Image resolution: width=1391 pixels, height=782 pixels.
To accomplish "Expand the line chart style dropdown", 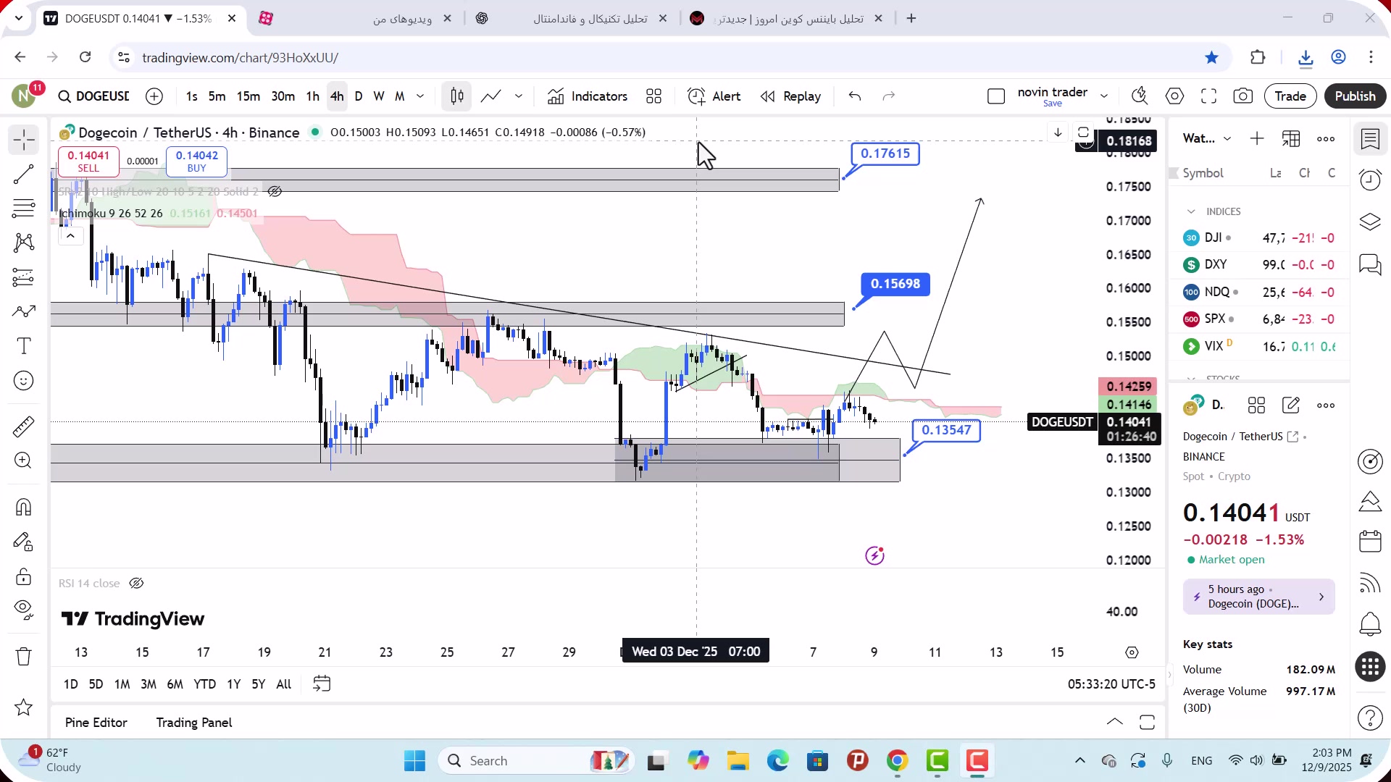I will click(519, 96).
